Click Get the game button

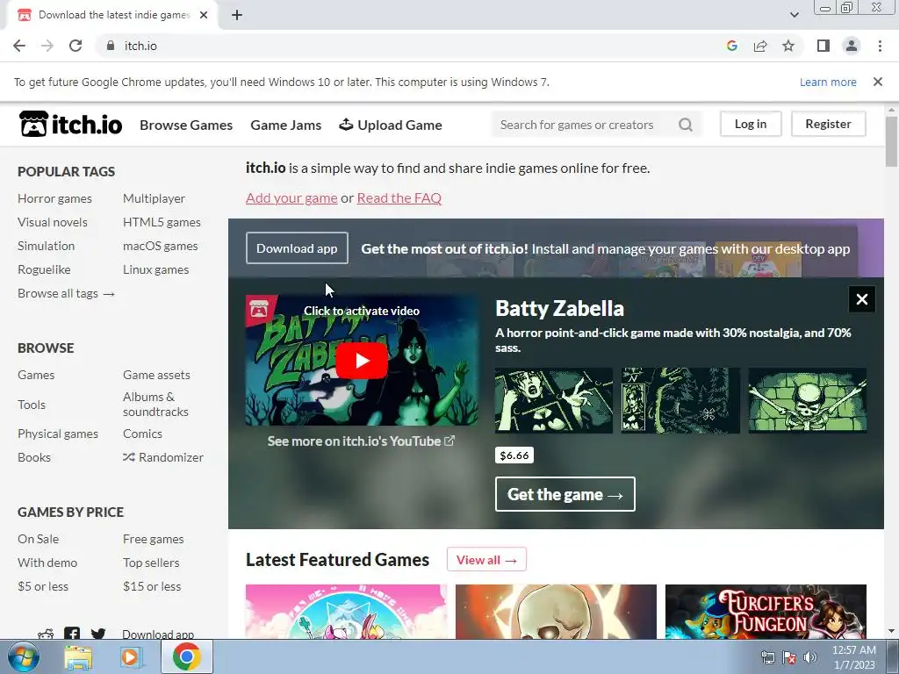point(565,494)
